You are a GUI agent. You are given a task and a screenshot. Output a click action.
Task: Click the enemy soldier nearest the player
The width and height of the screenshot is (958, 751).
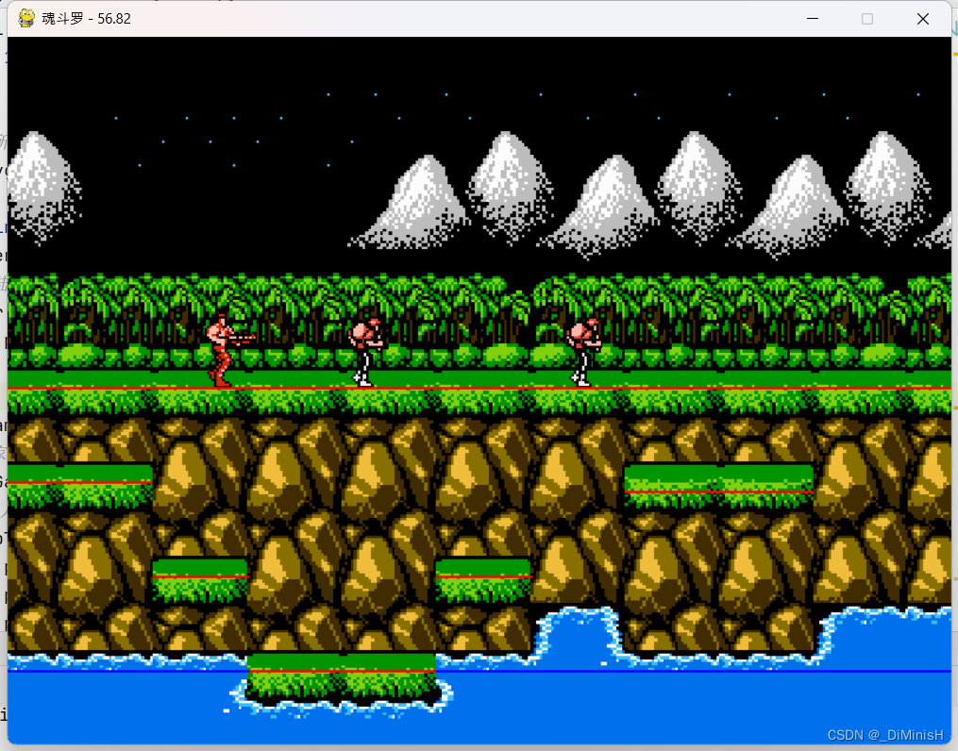(x=365, y=352)
